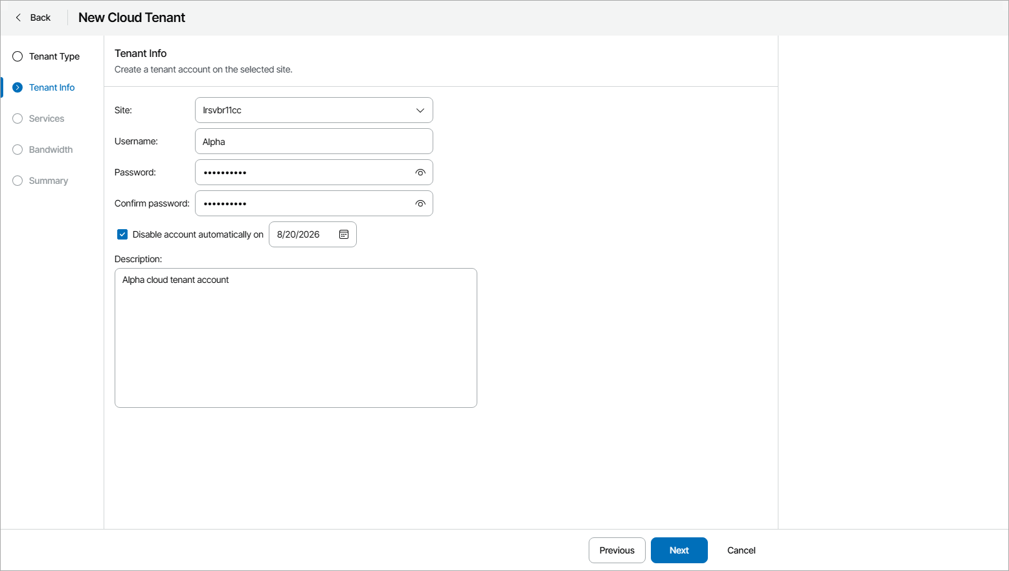This screenshot has height=571, width=1009.
Task: Expand the Site dropdown
Action: click(420, 110)
